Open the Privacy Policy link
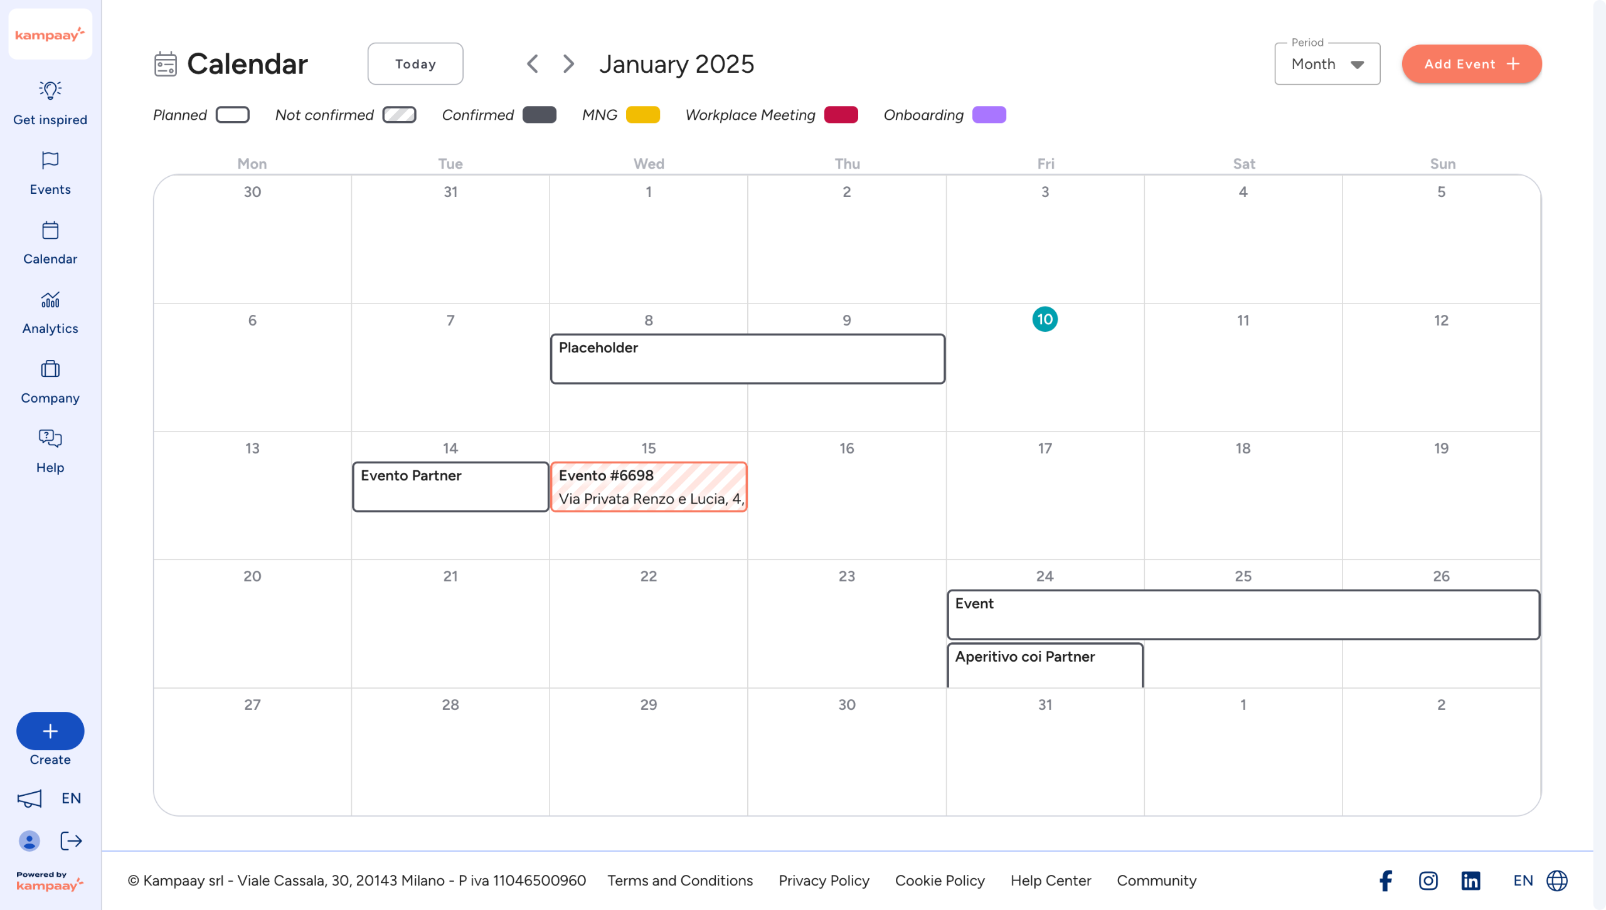The height and width of the screenshot is (910, 1606). tap(823, 881)
